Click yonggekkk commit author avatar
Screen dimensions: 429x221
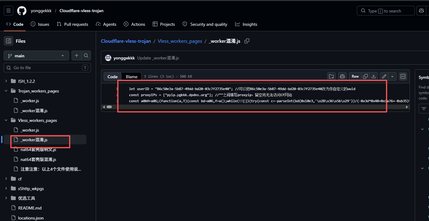click(x=108, y=58)
